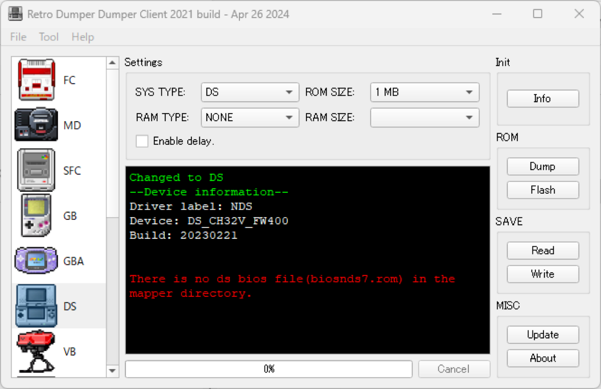Expand the ROM SIZE dropdown
The height and width of the screenshot is (389, 601).
pyautogui.click(x=424, y=93)
